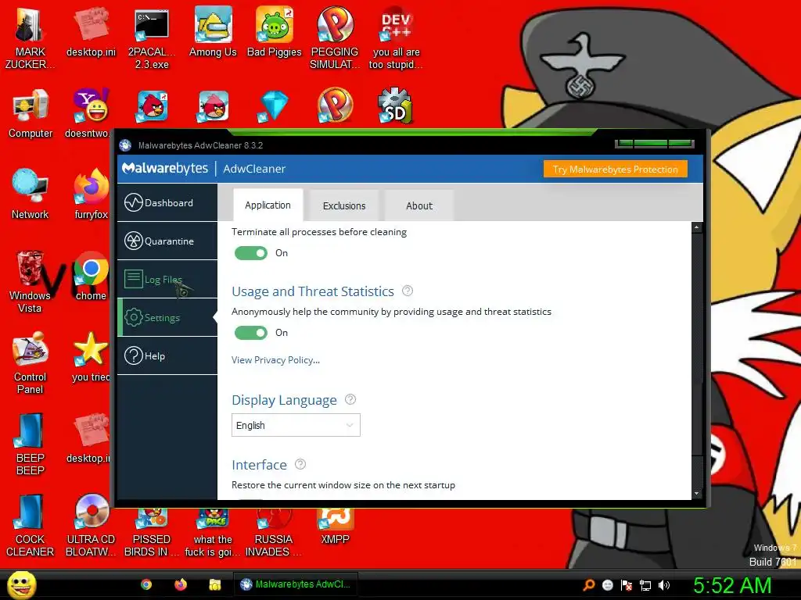Screen dimensions: 801x600
Task: Open Chrome from the taskbar
Action: tap(146, 584)
